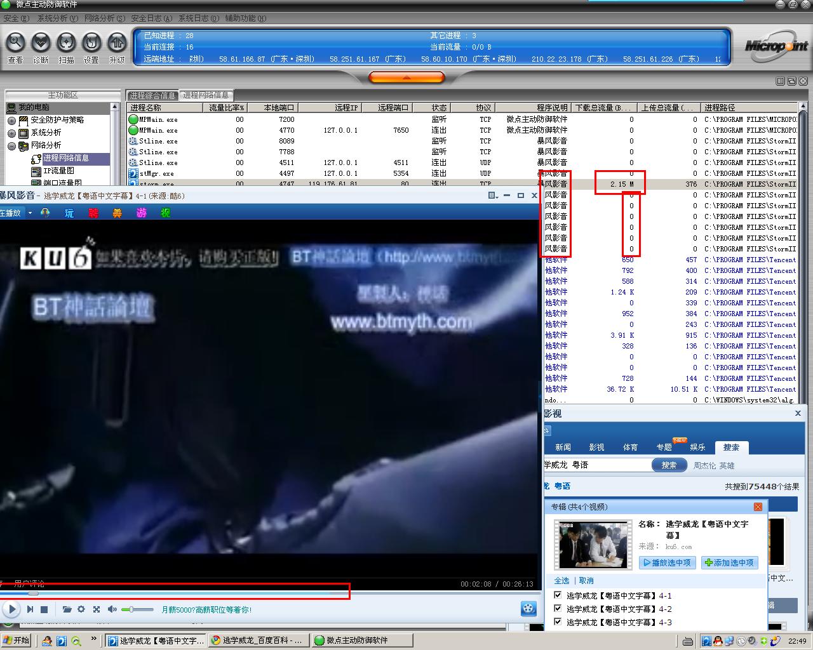This screenshot has width=813, height=650.
Task: Click the QQ penguin icon in quick launch
Action: tap(47, 640)
